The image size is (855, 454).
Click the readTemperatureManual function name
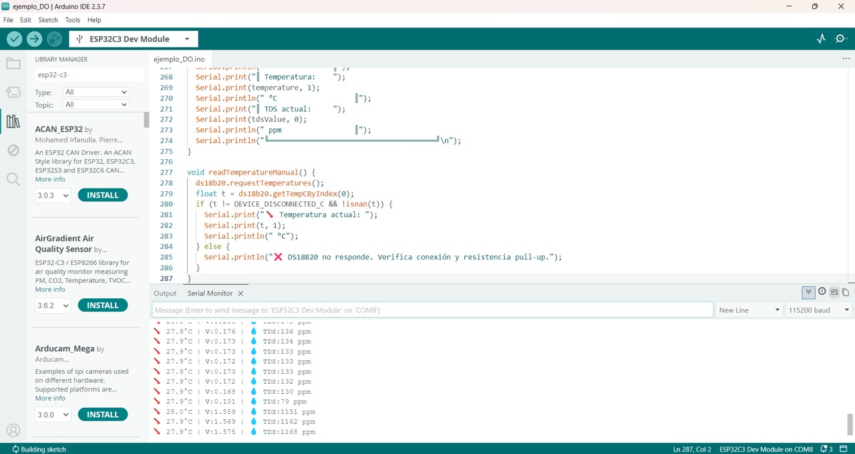point(253,173)
